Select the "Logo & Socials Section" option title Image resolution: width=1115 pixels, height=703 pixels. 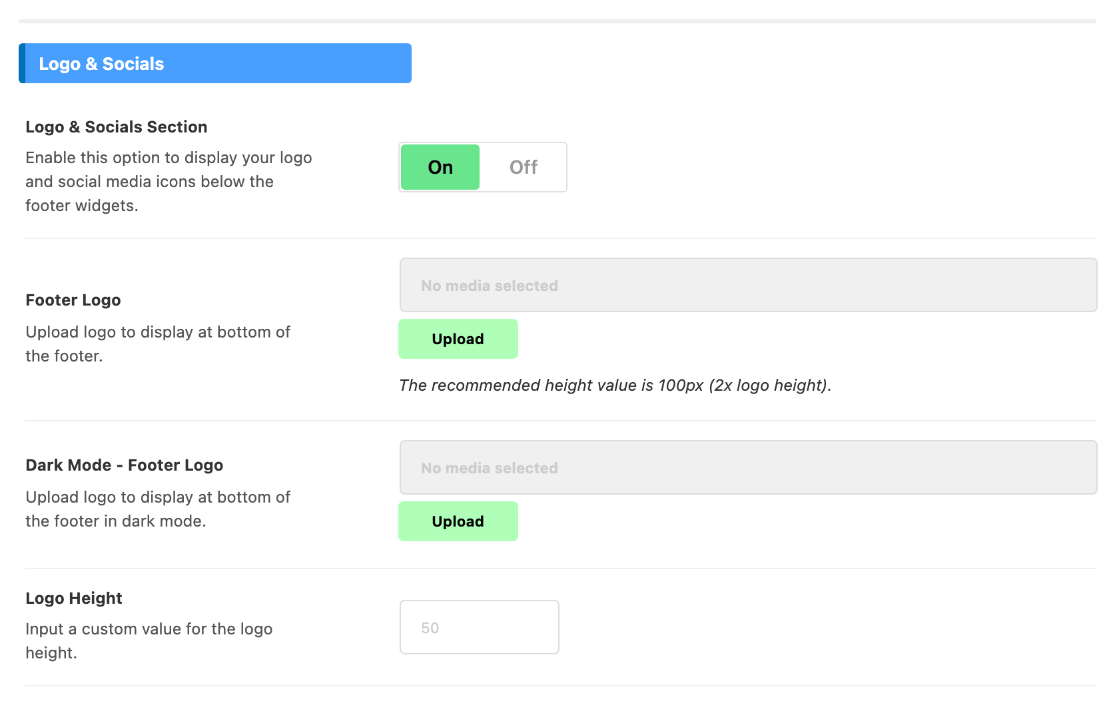point(117,126)
